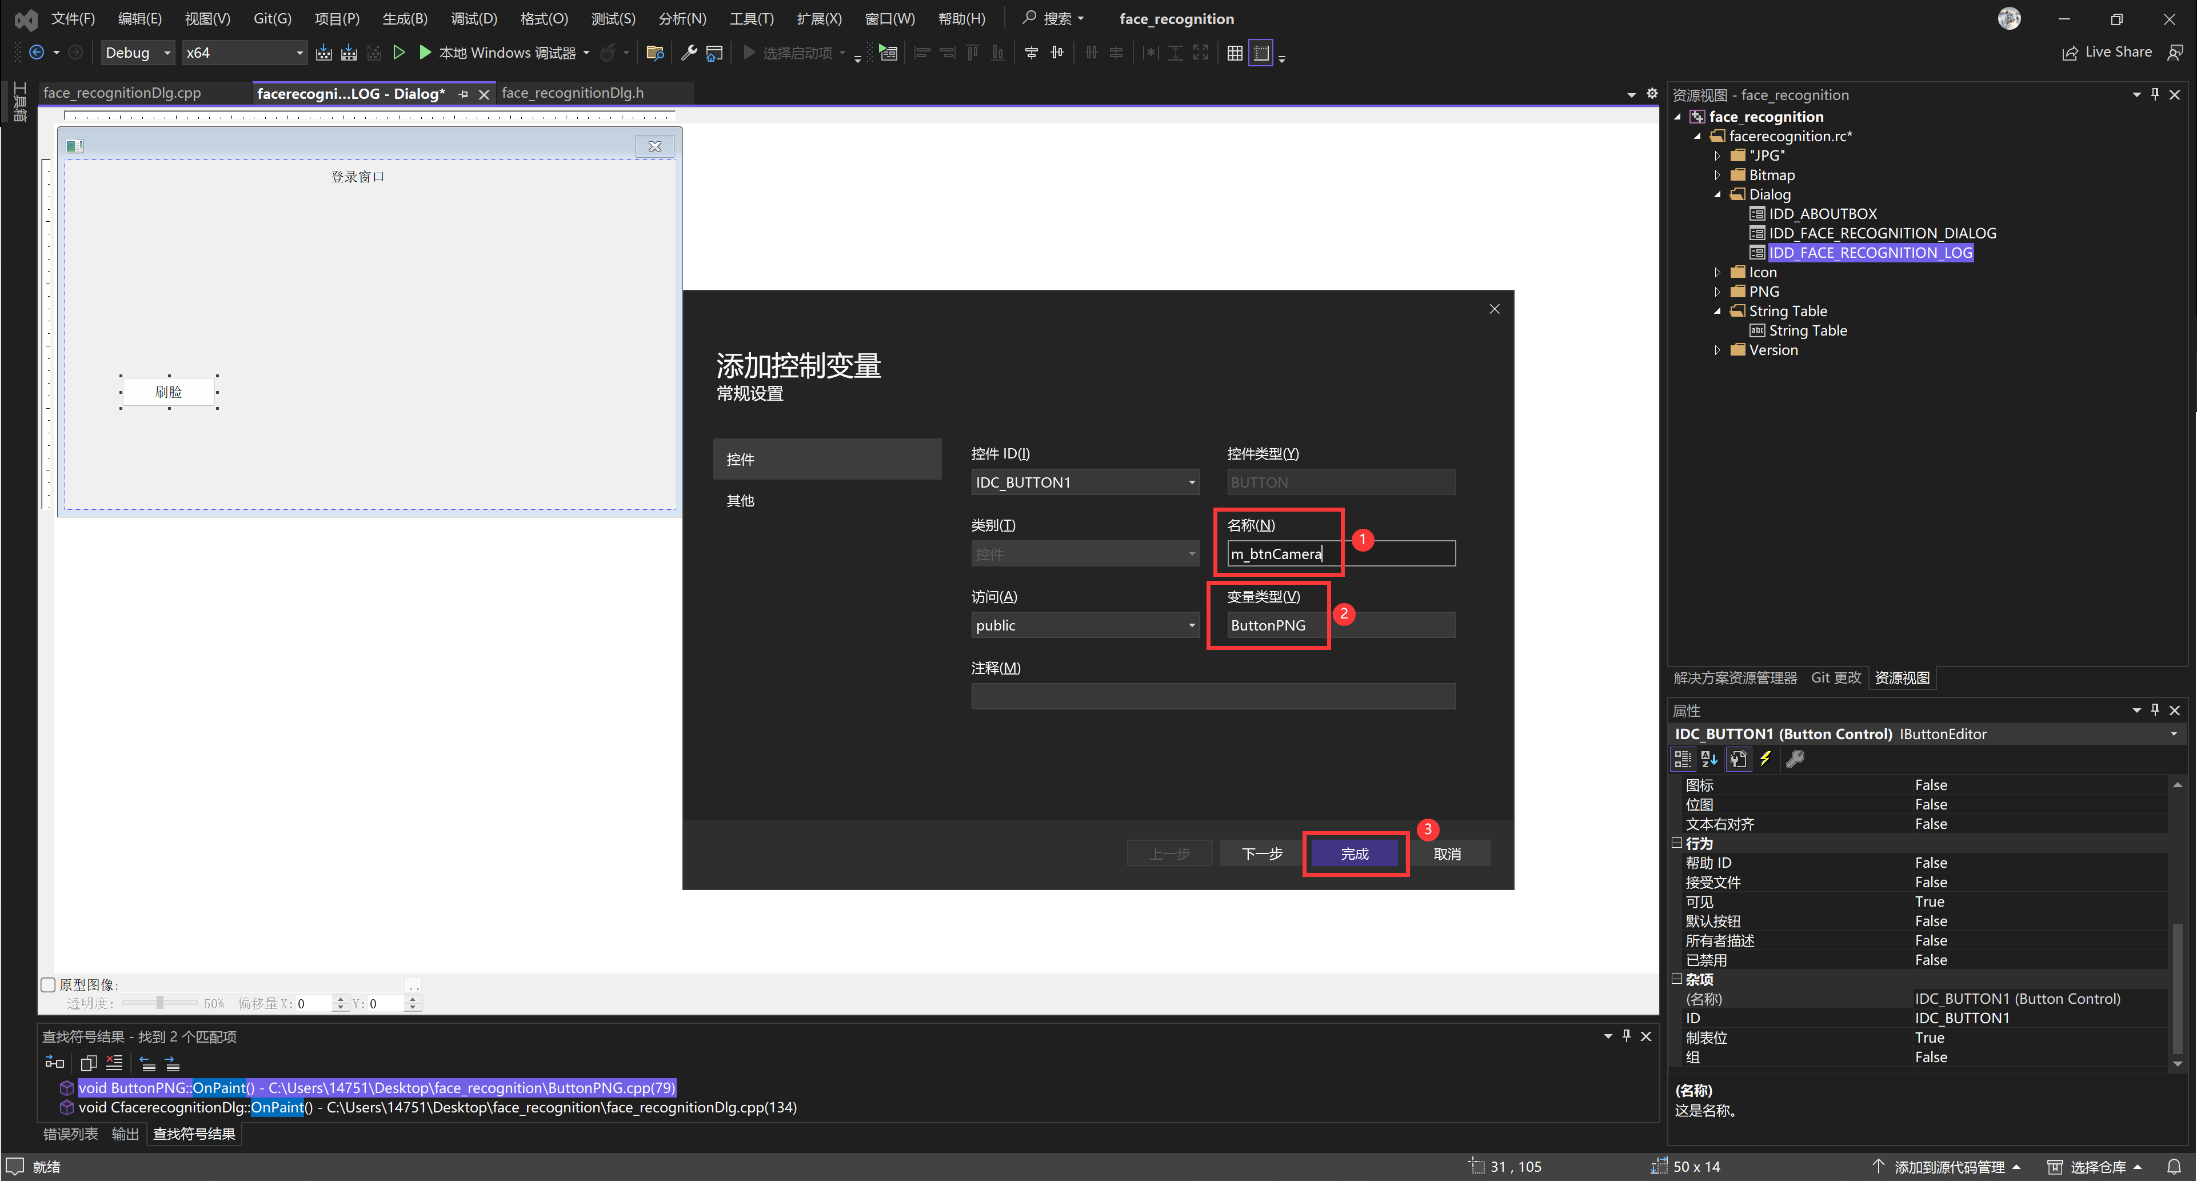The height and width of the screenshot is (1181, 2197).
Task: Click the 透明度 transparency slider
Action: 159,1004
